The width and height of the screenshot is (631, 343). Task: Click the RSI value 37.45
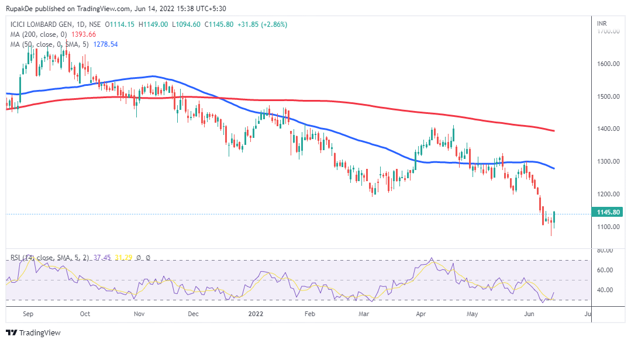point(102,258)
